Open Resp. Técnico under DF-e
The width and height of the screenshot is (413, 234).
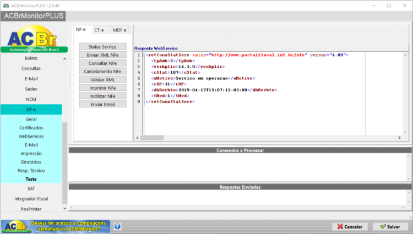(31, 171)
